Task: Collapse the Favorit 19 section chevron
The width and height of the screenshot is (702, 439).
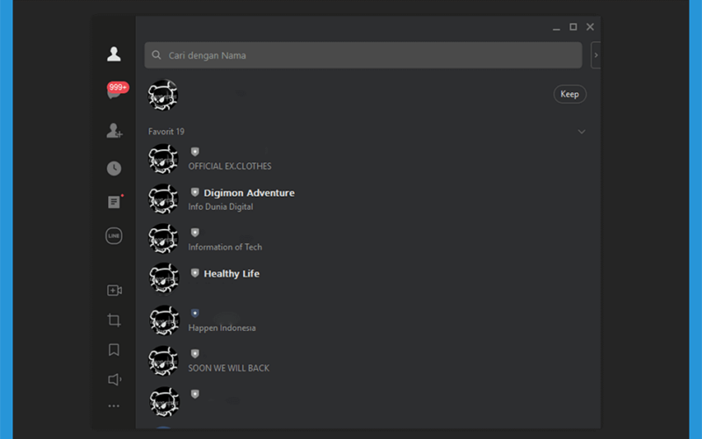Action: (581, 132)
